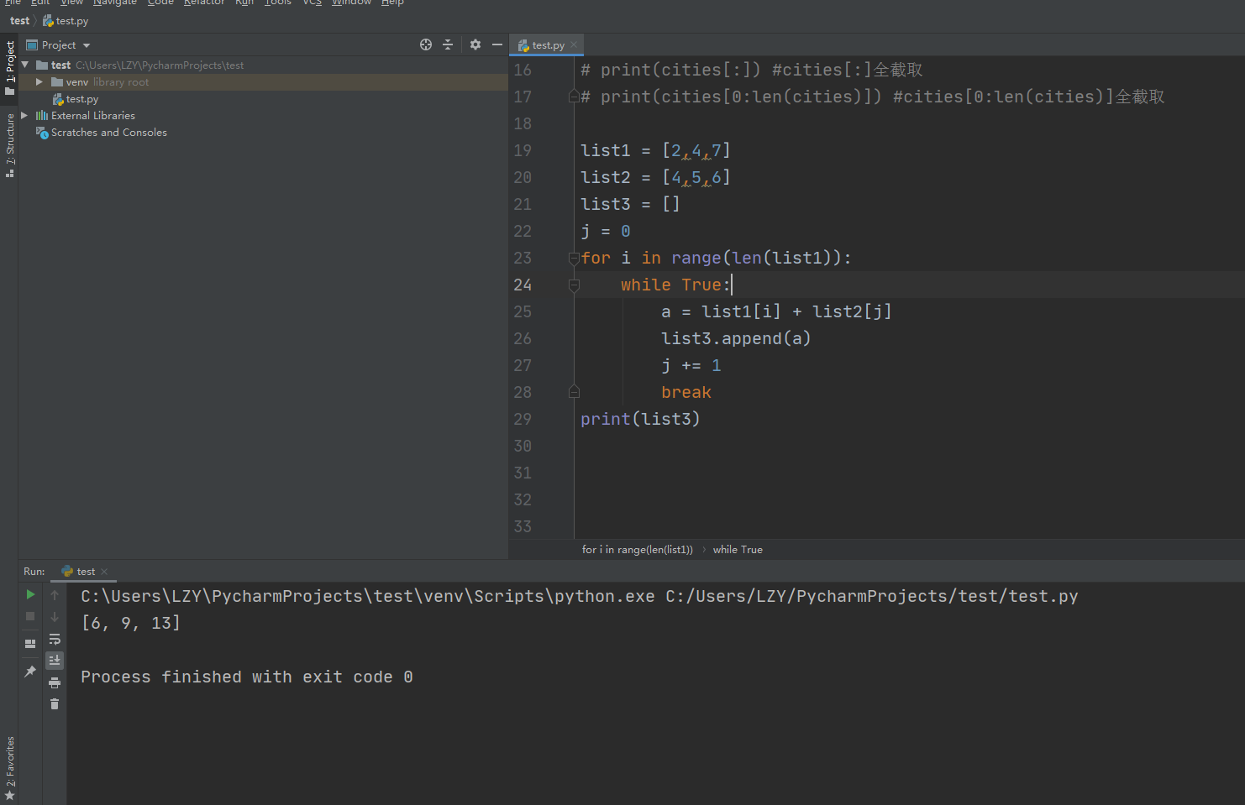Click the test breadcrumb in navigation bar

tap(19, 21)
